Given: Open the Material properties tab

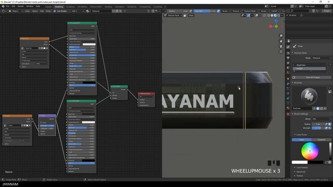Looking at the screenshot, I should pyautogui.click(x=288, y=108).
